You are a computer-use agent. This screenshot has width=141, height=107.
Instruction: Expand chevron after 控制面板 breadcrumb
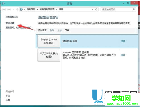click(37, 9)
